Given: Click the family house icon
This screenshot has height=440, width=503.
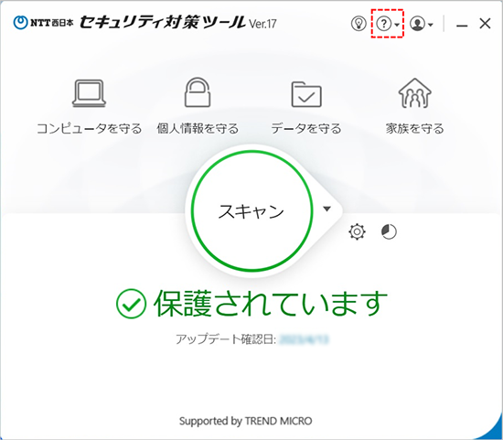Looking at the screenshot, I should pos(415,92).
